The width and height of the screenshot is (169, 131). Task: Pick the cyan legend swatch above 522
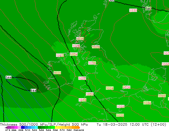pos(36,127)
